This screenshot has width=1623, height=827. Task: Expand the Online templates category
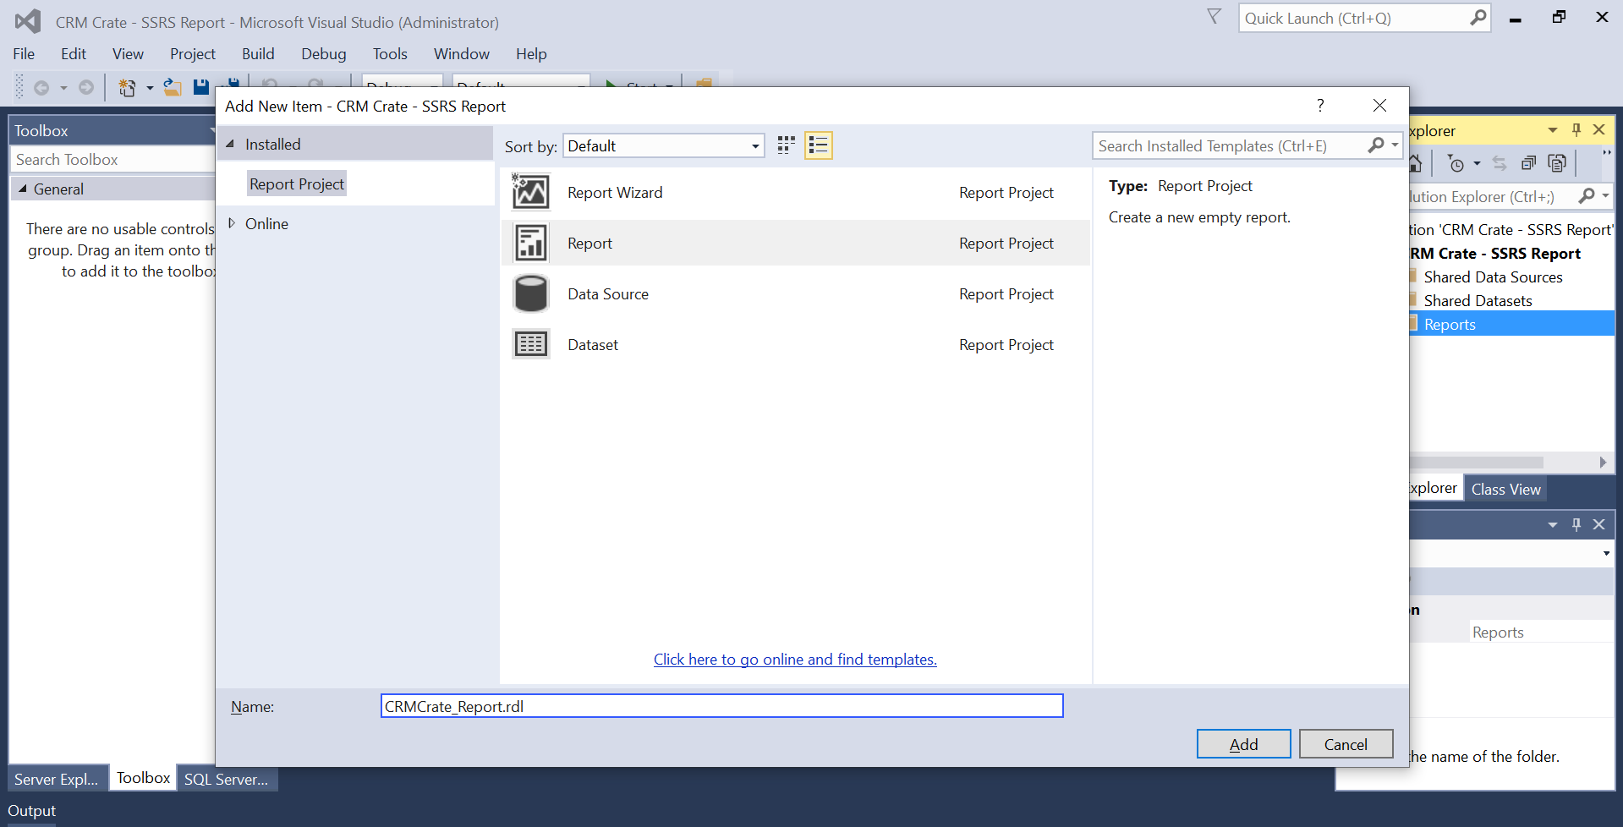[x=233, y=222]
